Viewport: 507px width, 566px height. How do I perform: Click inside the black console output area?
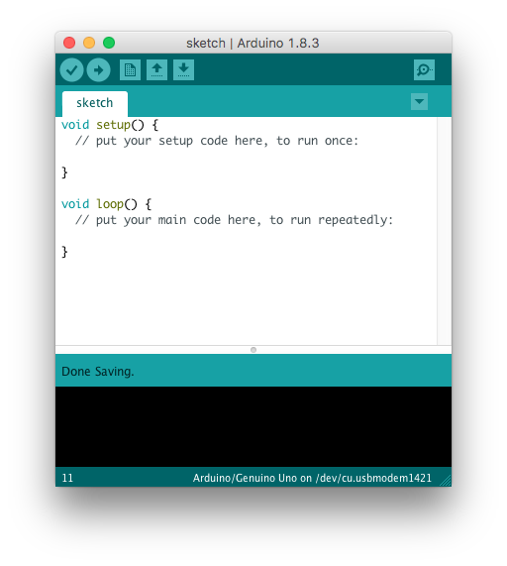[x=253, y=426]
